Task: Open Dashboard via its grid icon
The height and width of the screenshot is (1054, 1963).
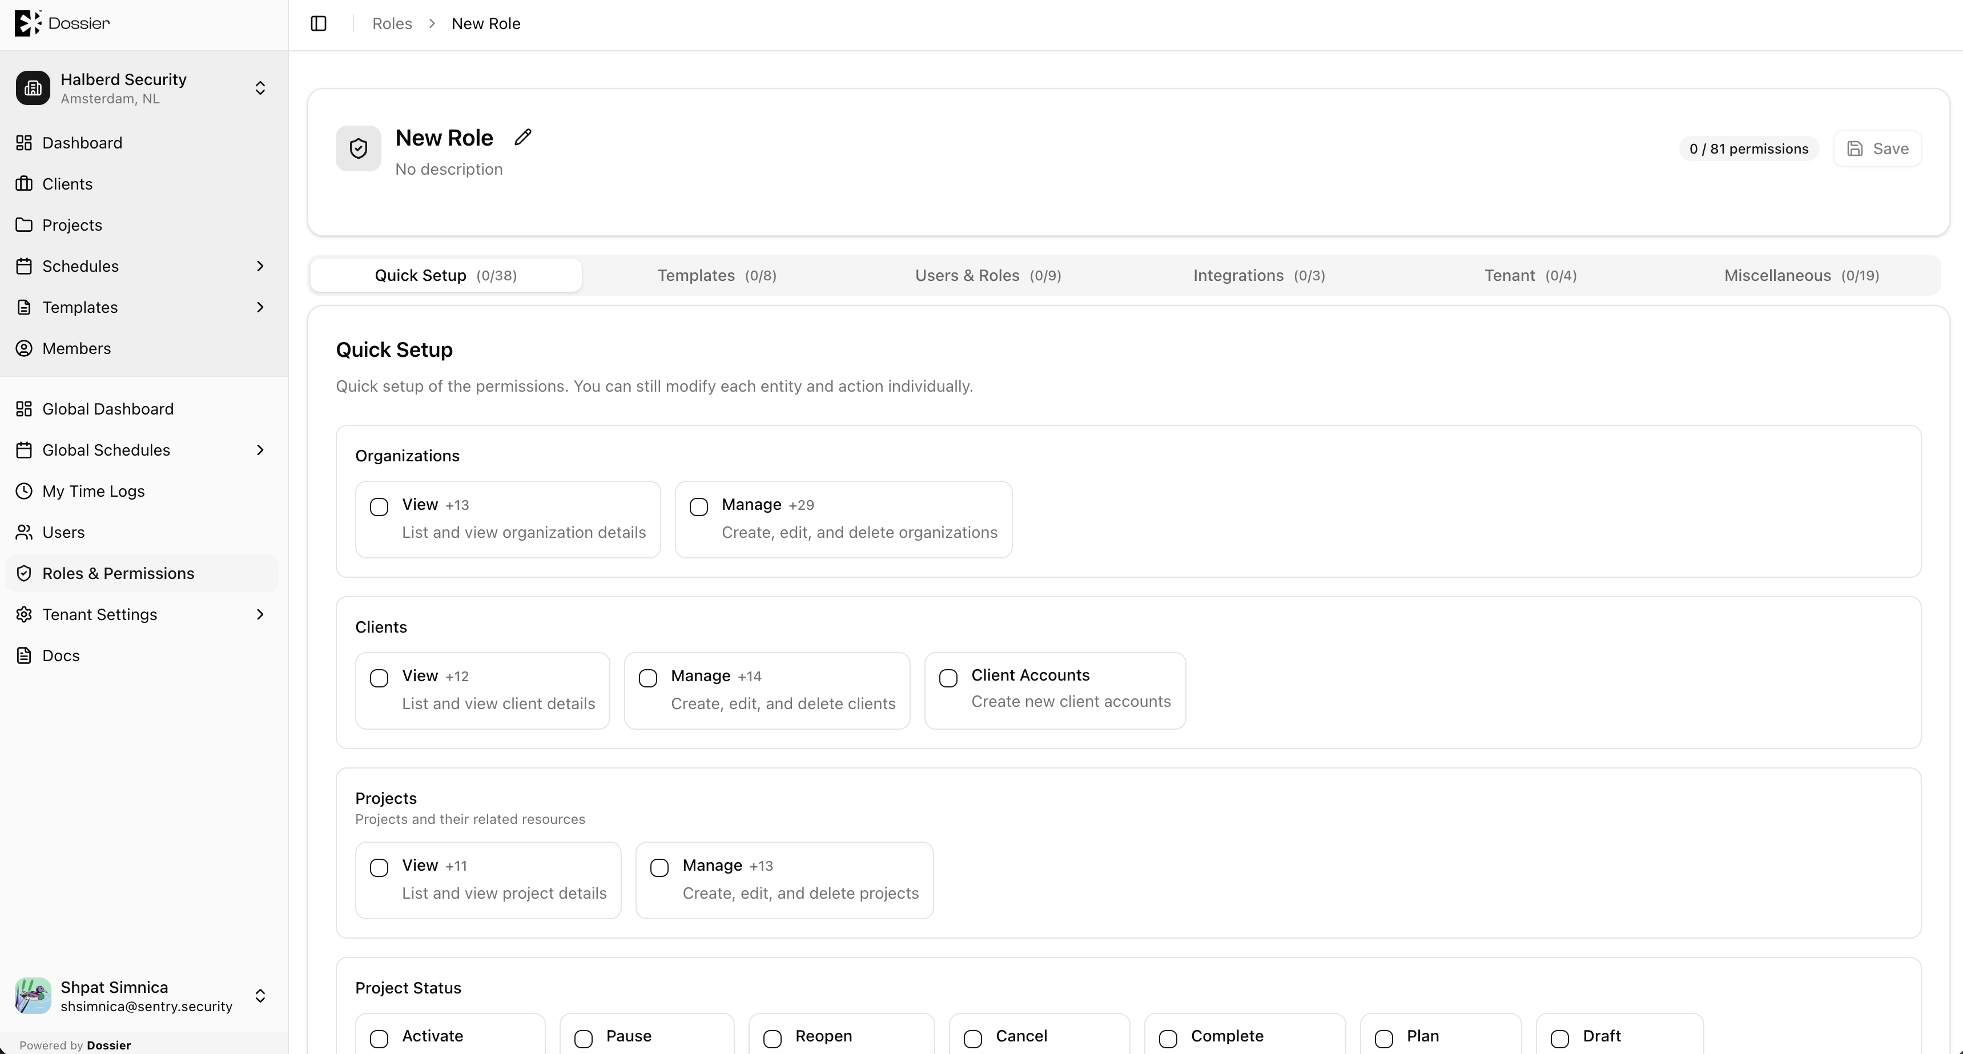Action: pos(25,143)
